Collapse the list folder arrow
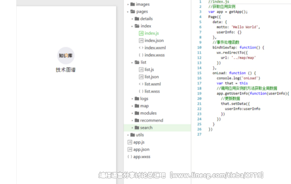 [132, 63]
